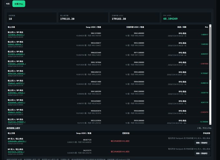Viewport: 220px width, 160px height.
Task: Click the 手动关联 column header
Action: pyautogui.click(x=206, y=133)
